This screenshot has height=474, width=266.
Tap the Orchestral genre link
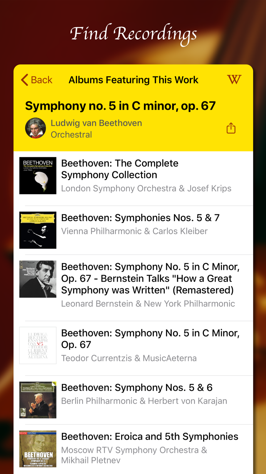71,135
